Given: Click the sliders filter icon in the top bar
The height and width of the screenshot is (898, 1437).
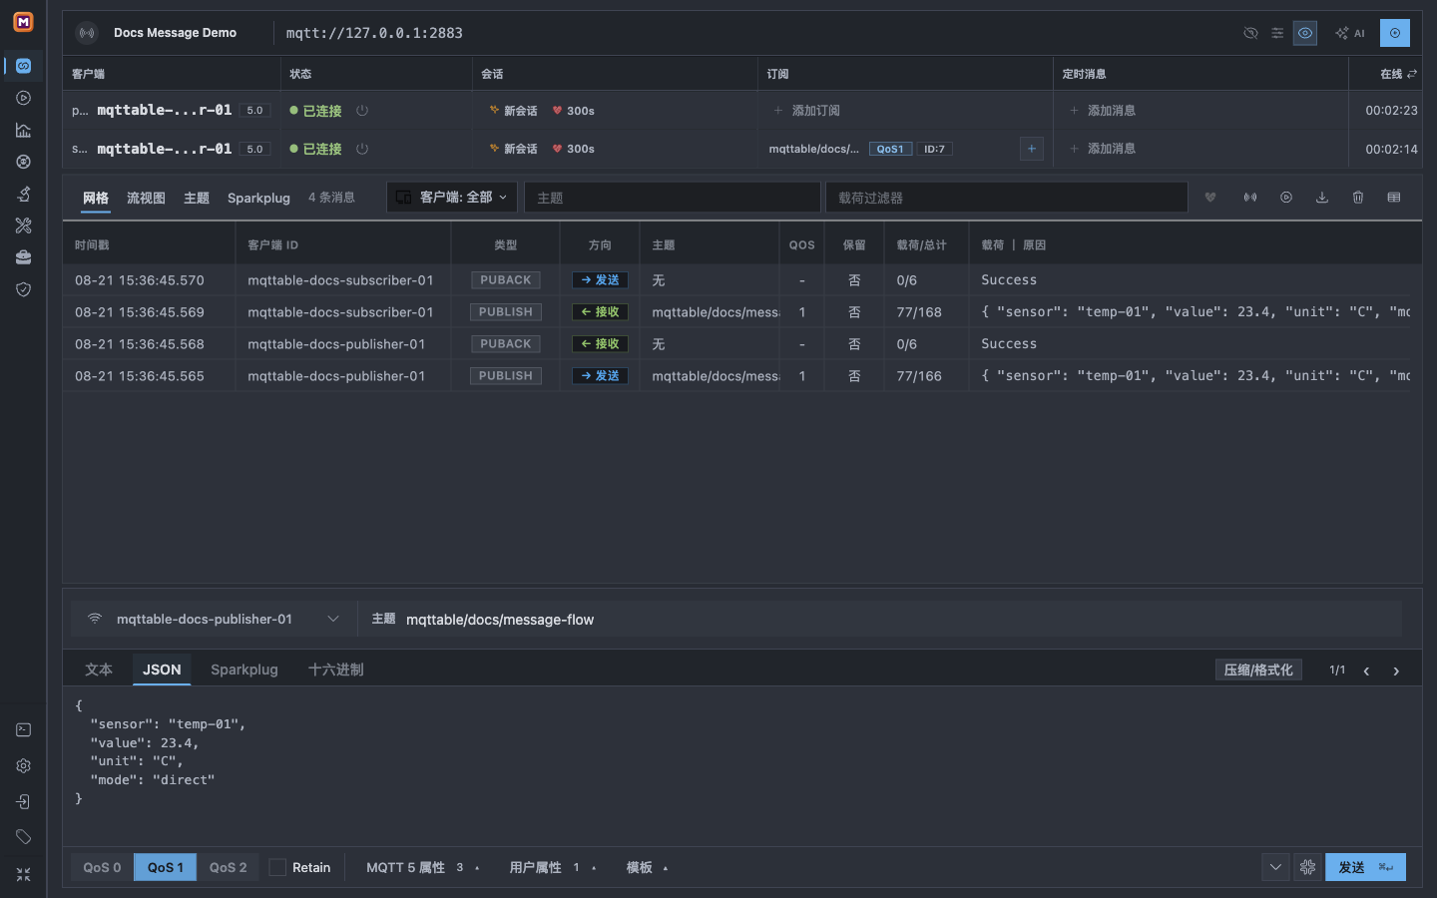Looking at the screenshot, I should 1277,33.
